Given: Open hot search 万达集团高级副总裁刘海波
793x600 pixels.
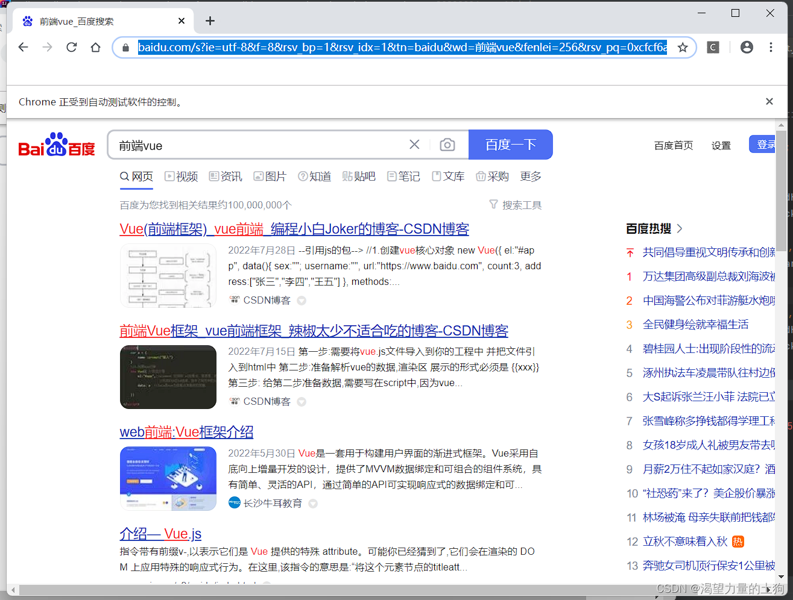Looking at the screenshot, I should [709, 277].
